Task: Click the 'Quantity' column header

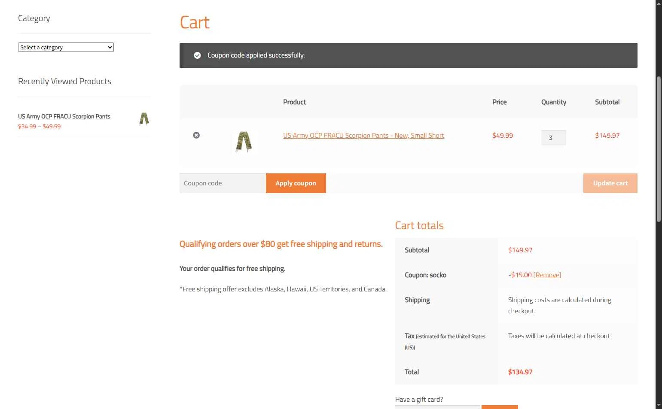Action: (553, 102)
